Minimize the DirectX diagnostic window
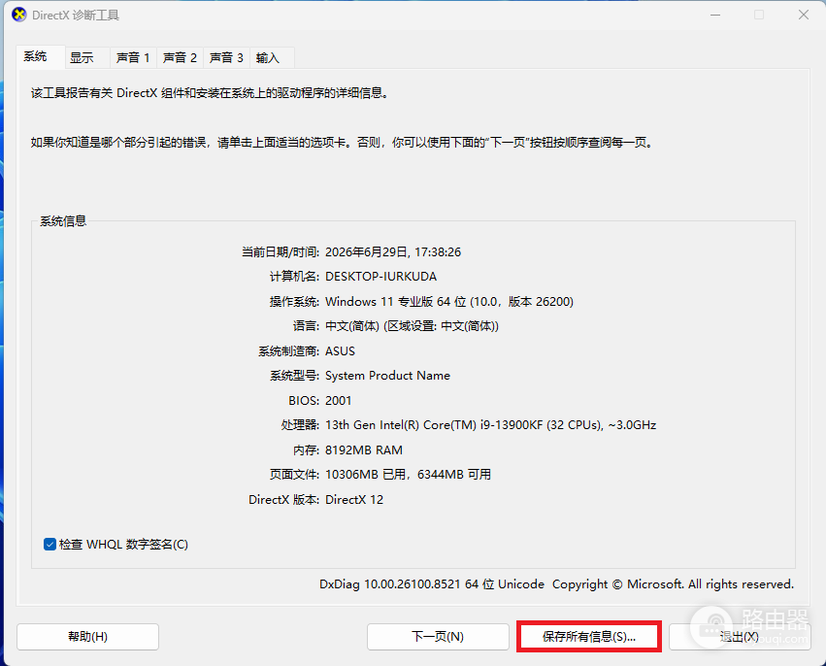This screenshot has width=826, height=666. click(714, 15)
